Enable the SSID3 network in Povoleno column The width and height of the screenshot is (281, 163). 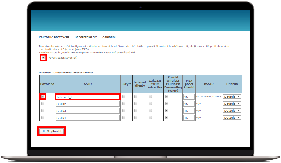[43, 110]
